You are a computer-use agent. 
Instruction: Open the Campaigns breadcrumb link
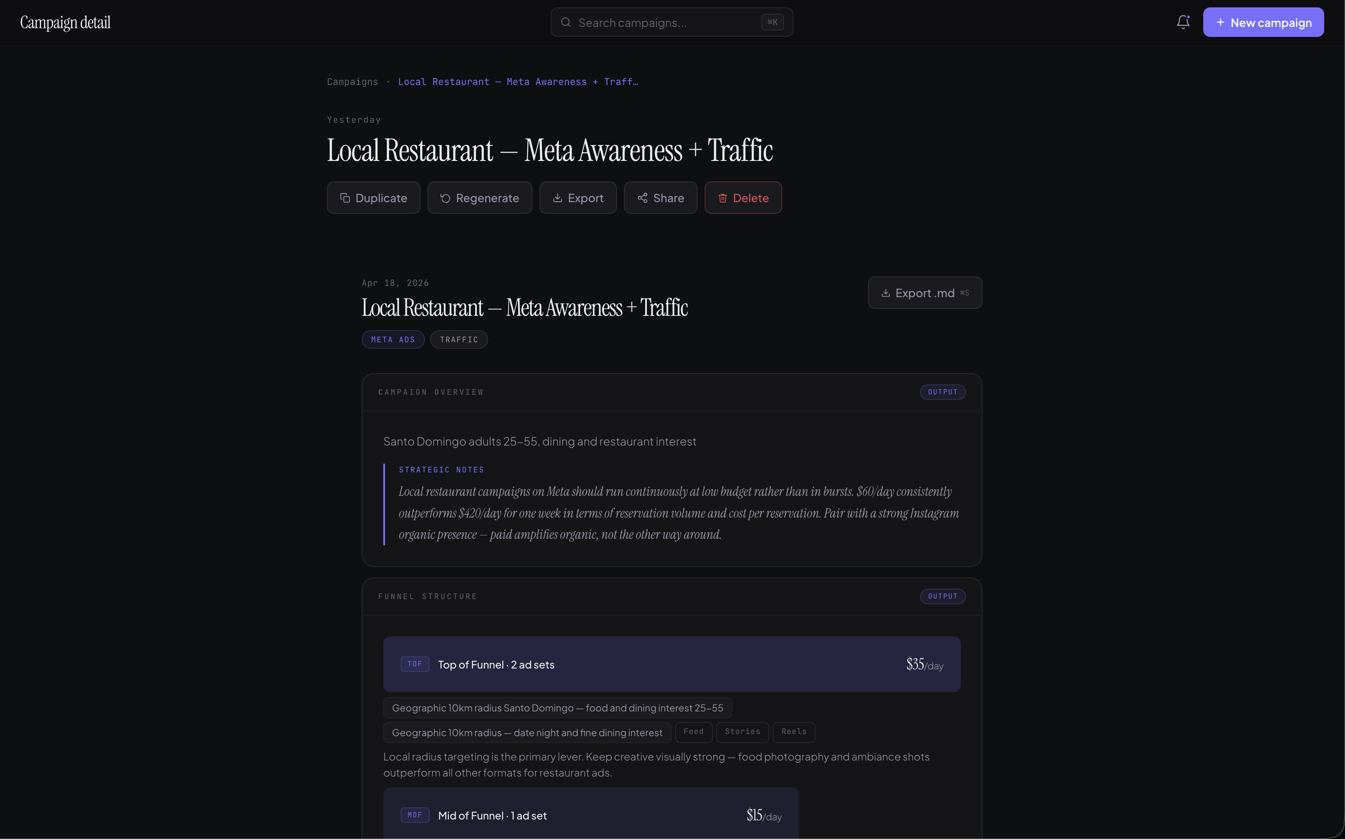pyautogui.click(x=352, y=82)
